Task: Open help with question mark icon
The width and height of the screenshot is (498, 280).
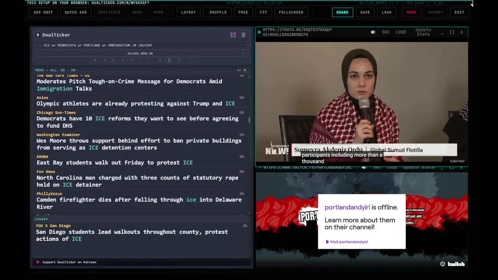Action: coord(178,60)
